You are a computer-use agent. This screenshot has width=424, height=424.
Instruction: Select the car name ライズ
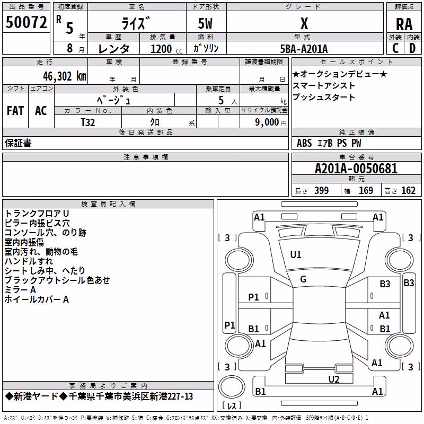(x=136, y=23)
